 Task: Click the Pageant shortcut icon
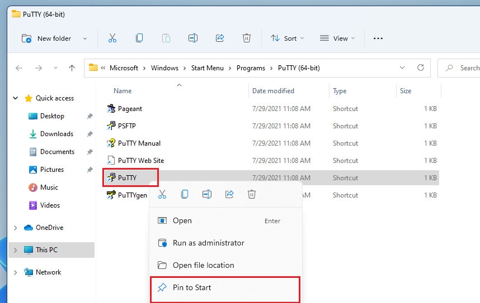111,108
